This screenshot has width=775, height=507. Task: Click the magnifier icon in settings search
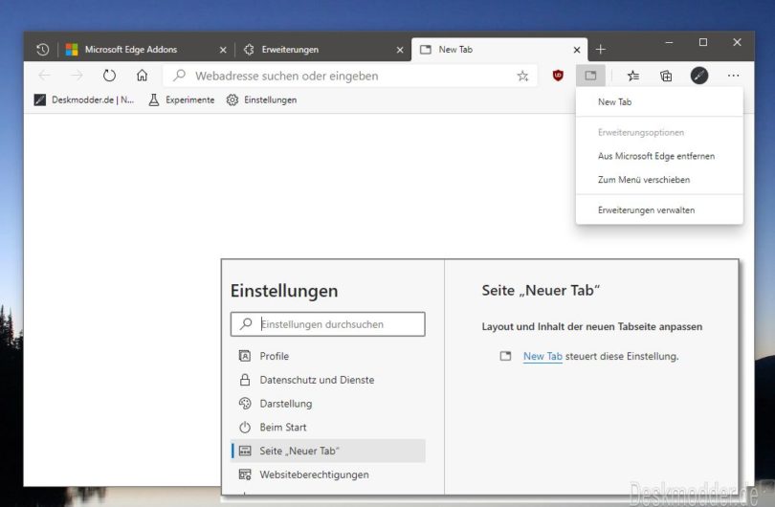[x=246, y=324]
